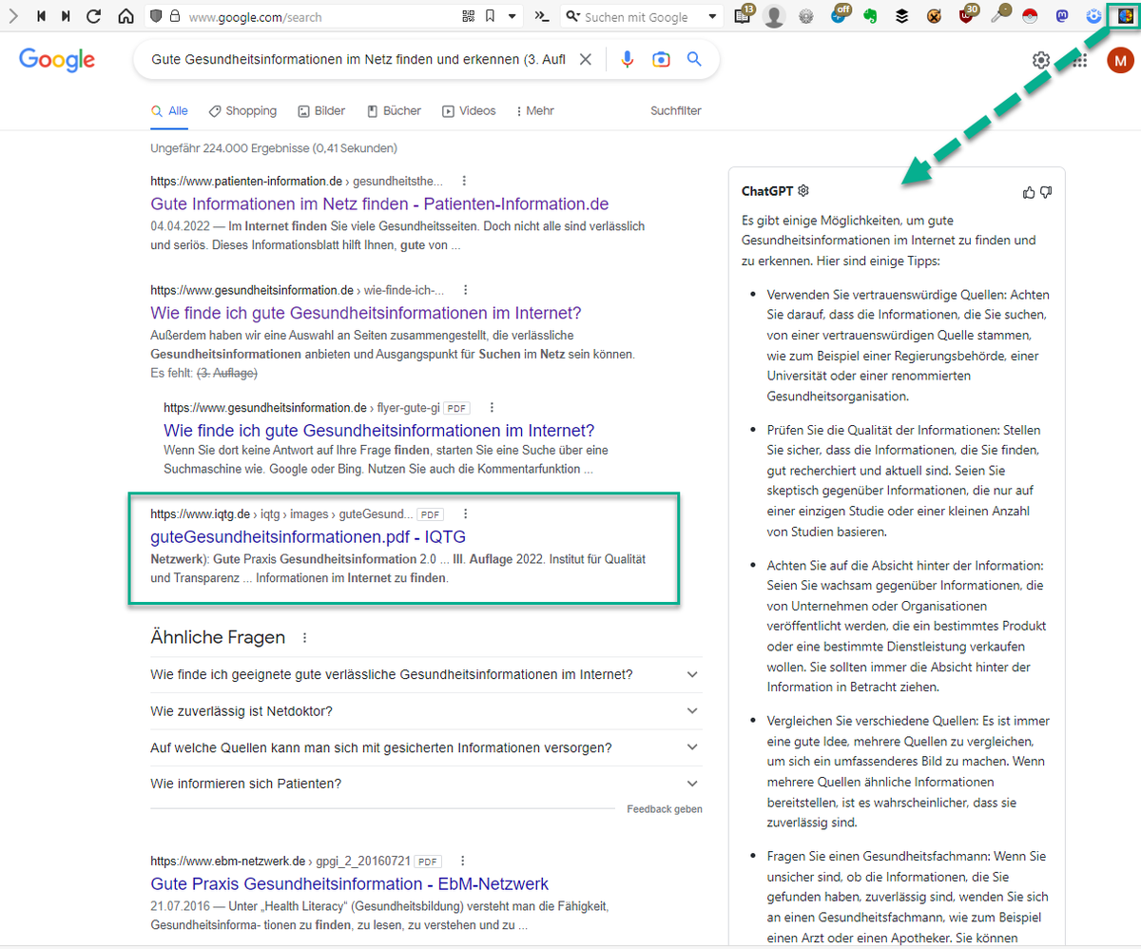Open the Mastodon extension icon
Viewport: 1141px width, 949px height.
coord(1064,16)
